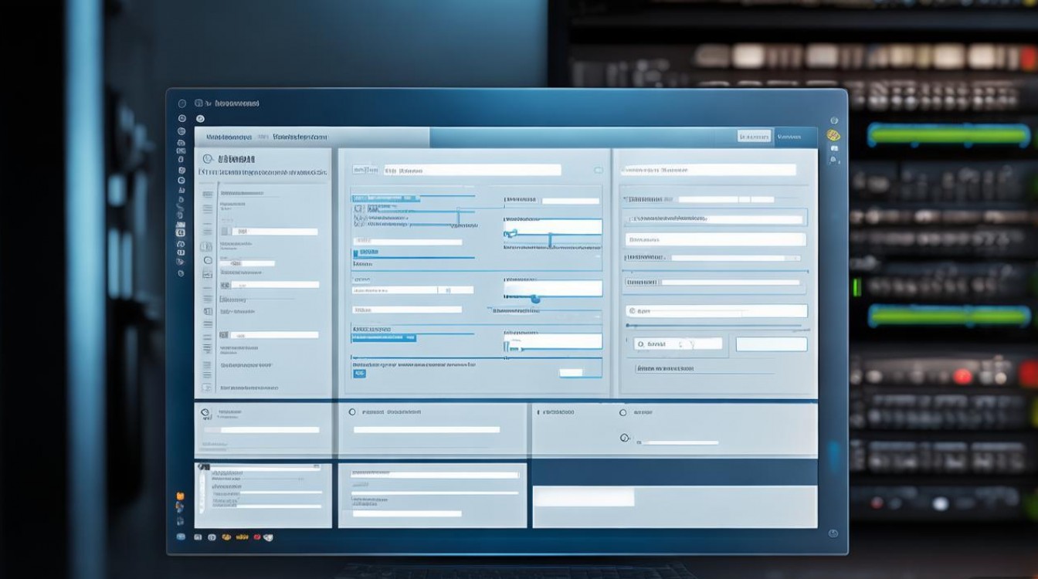The image size is (1038, 579).
Task: Click the wide input field atop right panel
Action: 708,170
